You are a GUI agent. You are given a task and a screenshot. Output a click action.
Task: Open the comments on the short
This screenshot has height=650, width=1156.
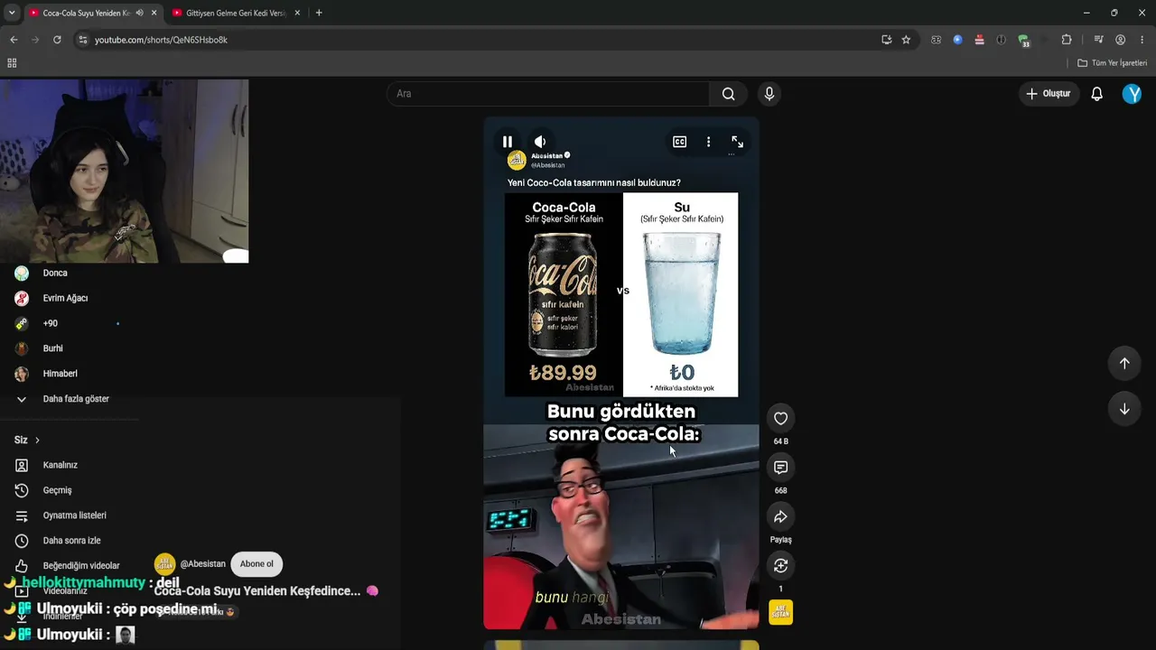pyautogui.click(x=781, y=467)
